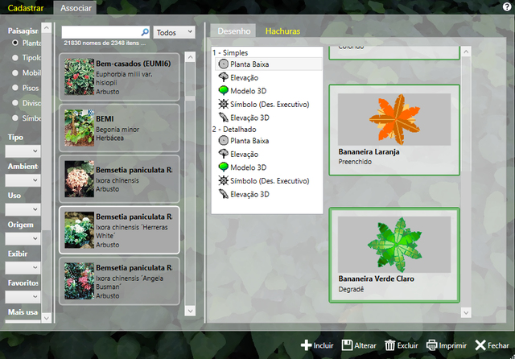Open the Origem dropdown

point(23,238)
